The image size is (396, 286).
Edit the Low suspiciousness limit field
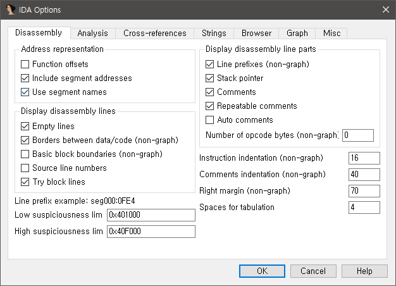click(x=151, y=215)
